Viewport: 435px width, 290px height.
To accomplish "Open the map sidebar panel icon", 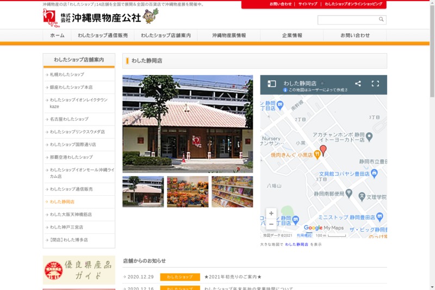I will click(272, 84).
